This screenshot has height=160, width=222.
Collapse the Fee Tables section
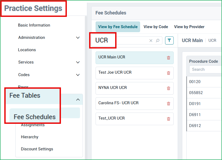[78, 99]
